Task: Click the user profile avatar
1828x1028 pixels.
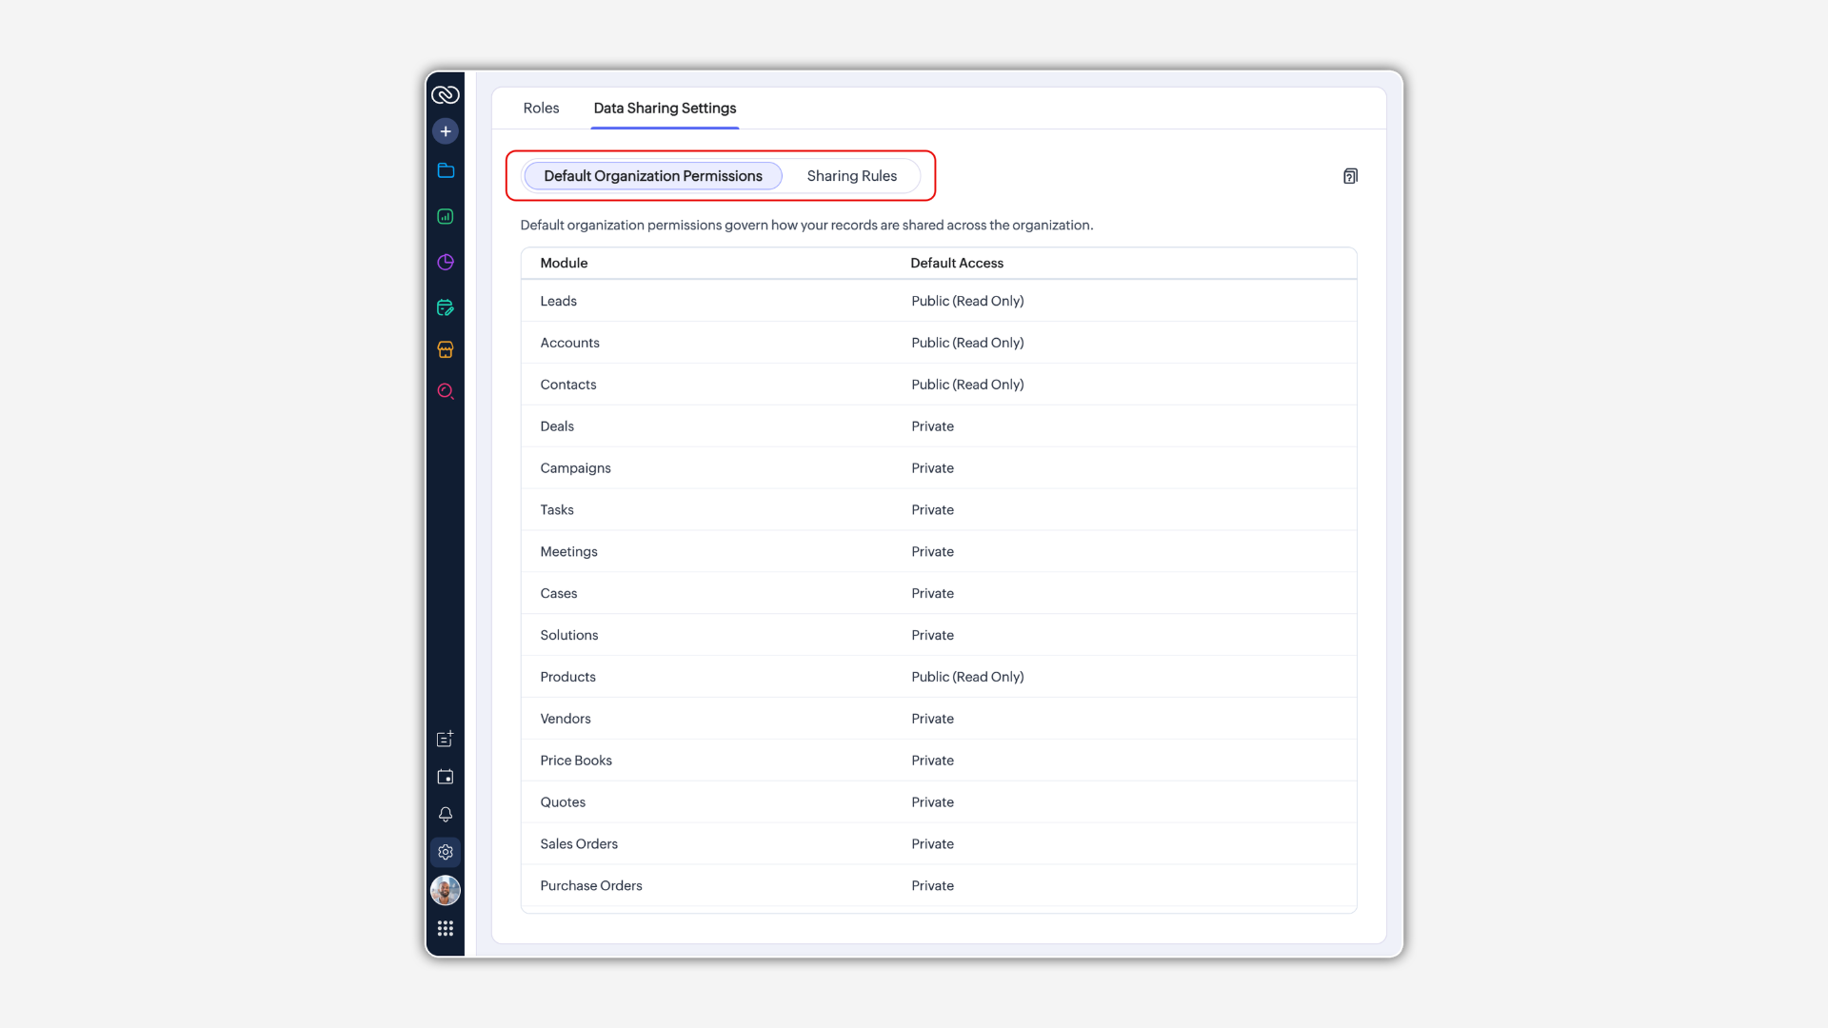Action: click(445, 891)
